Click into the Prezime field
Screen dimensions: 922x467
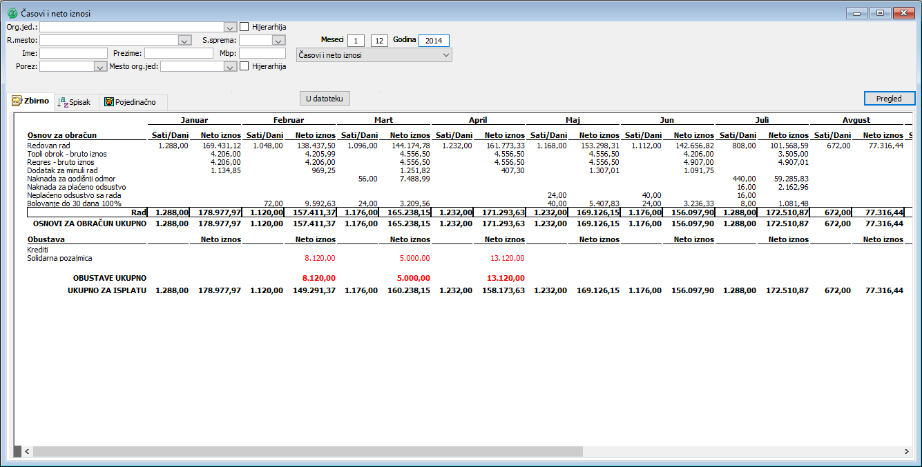point(178,53)
